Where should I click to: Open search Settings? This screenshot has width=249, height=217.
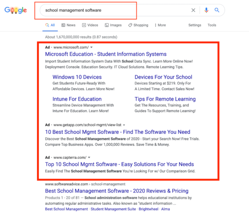(195, 25)
